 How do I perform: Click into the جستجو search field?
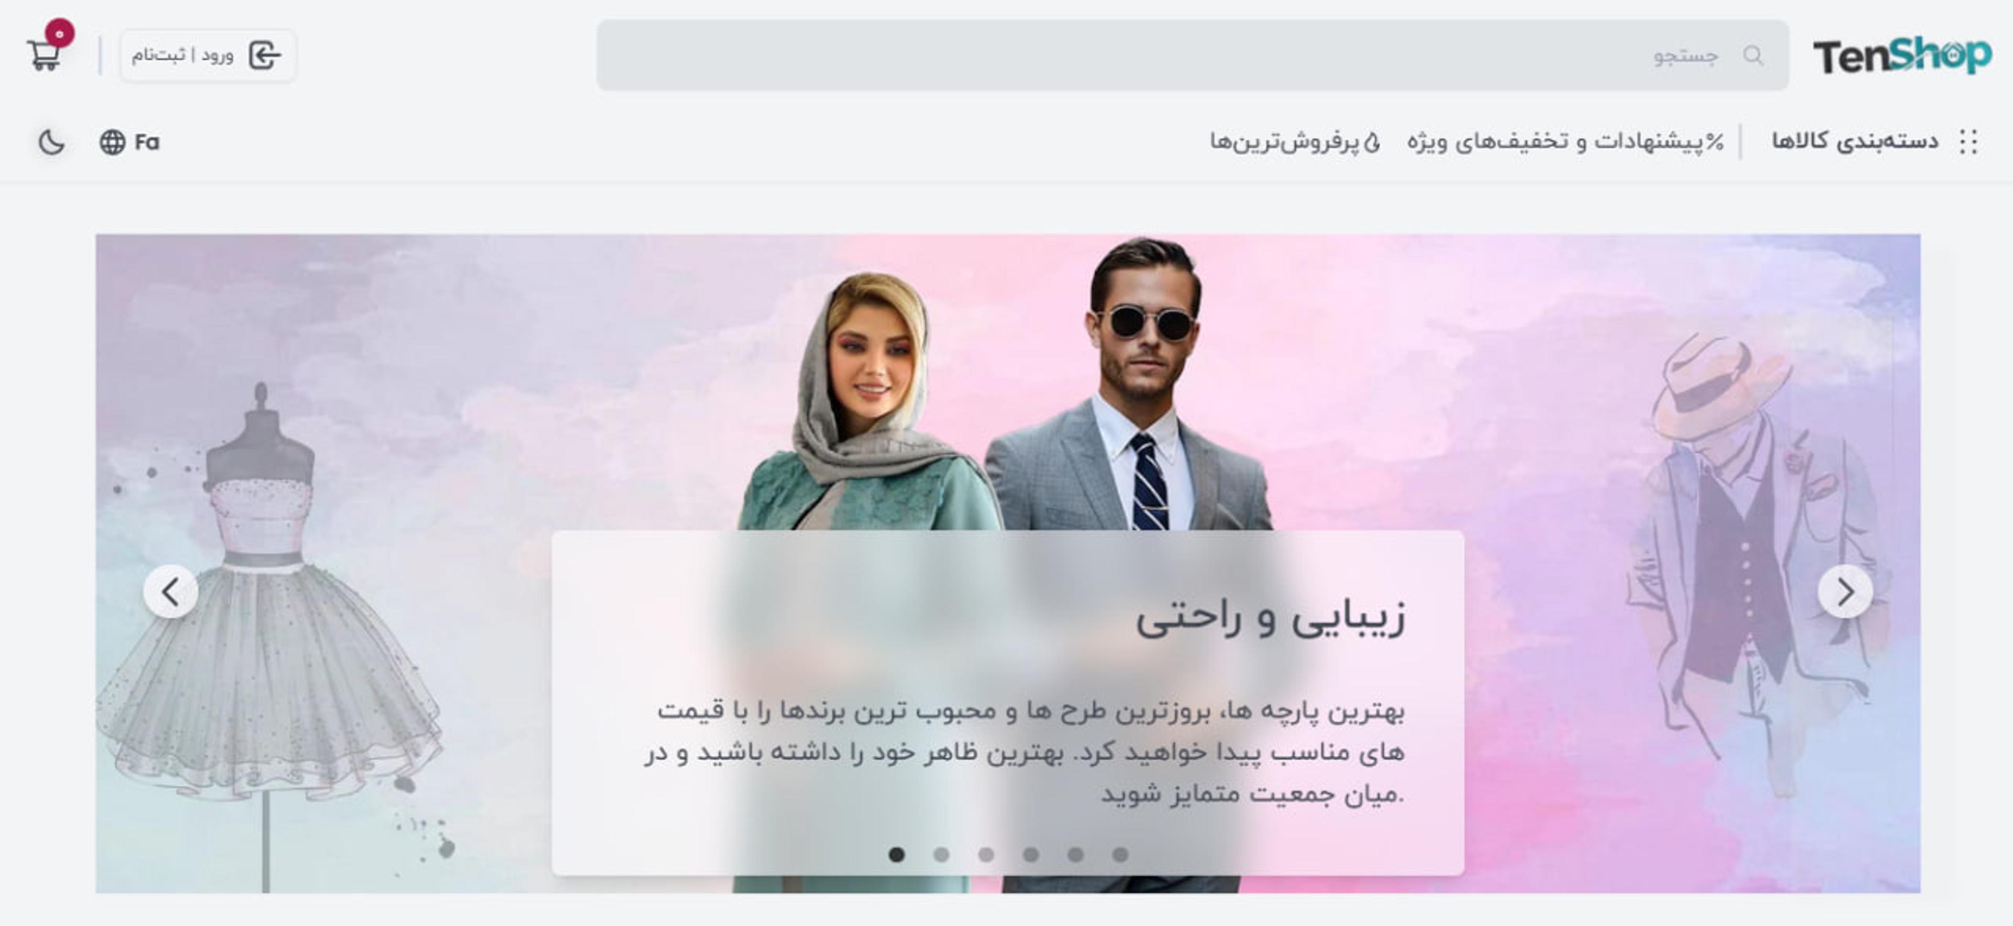click(x=1193, y=56)
